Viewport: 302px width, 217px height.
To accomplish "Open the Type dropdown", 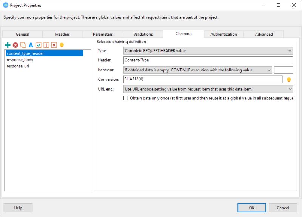I will [x=208, y=51].
